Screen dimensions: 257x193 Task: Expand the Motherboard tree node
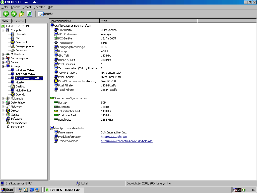[x=3, y=54]
